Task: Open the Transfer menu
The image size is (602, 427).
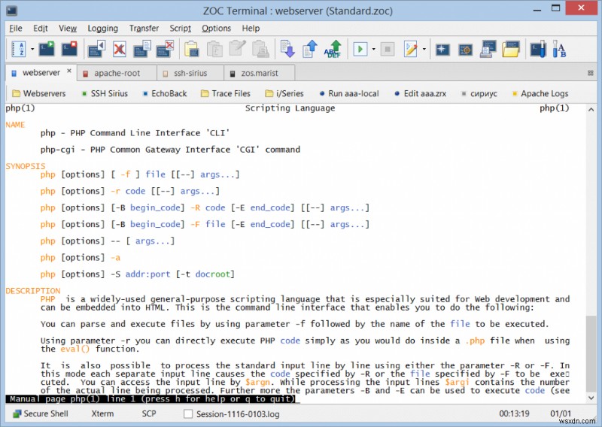Action: [x=144, y=29]
